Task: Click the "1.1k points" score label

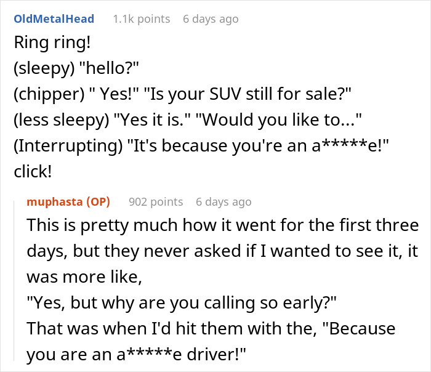Action: point(142,19)
